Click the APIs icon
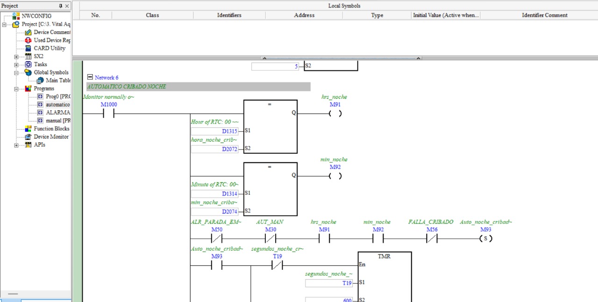 28,144
